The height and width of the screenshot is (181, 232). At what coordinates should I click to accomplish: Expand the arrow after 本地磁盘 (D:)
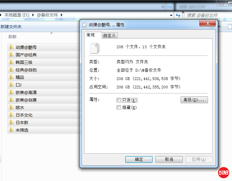tap(33, 15)
